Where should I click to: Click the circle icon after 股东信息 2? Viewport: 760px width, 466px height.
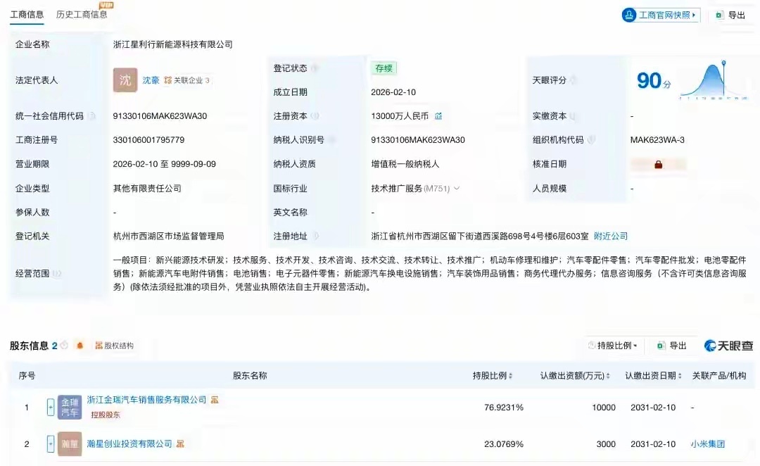click(x=64, y=345)
